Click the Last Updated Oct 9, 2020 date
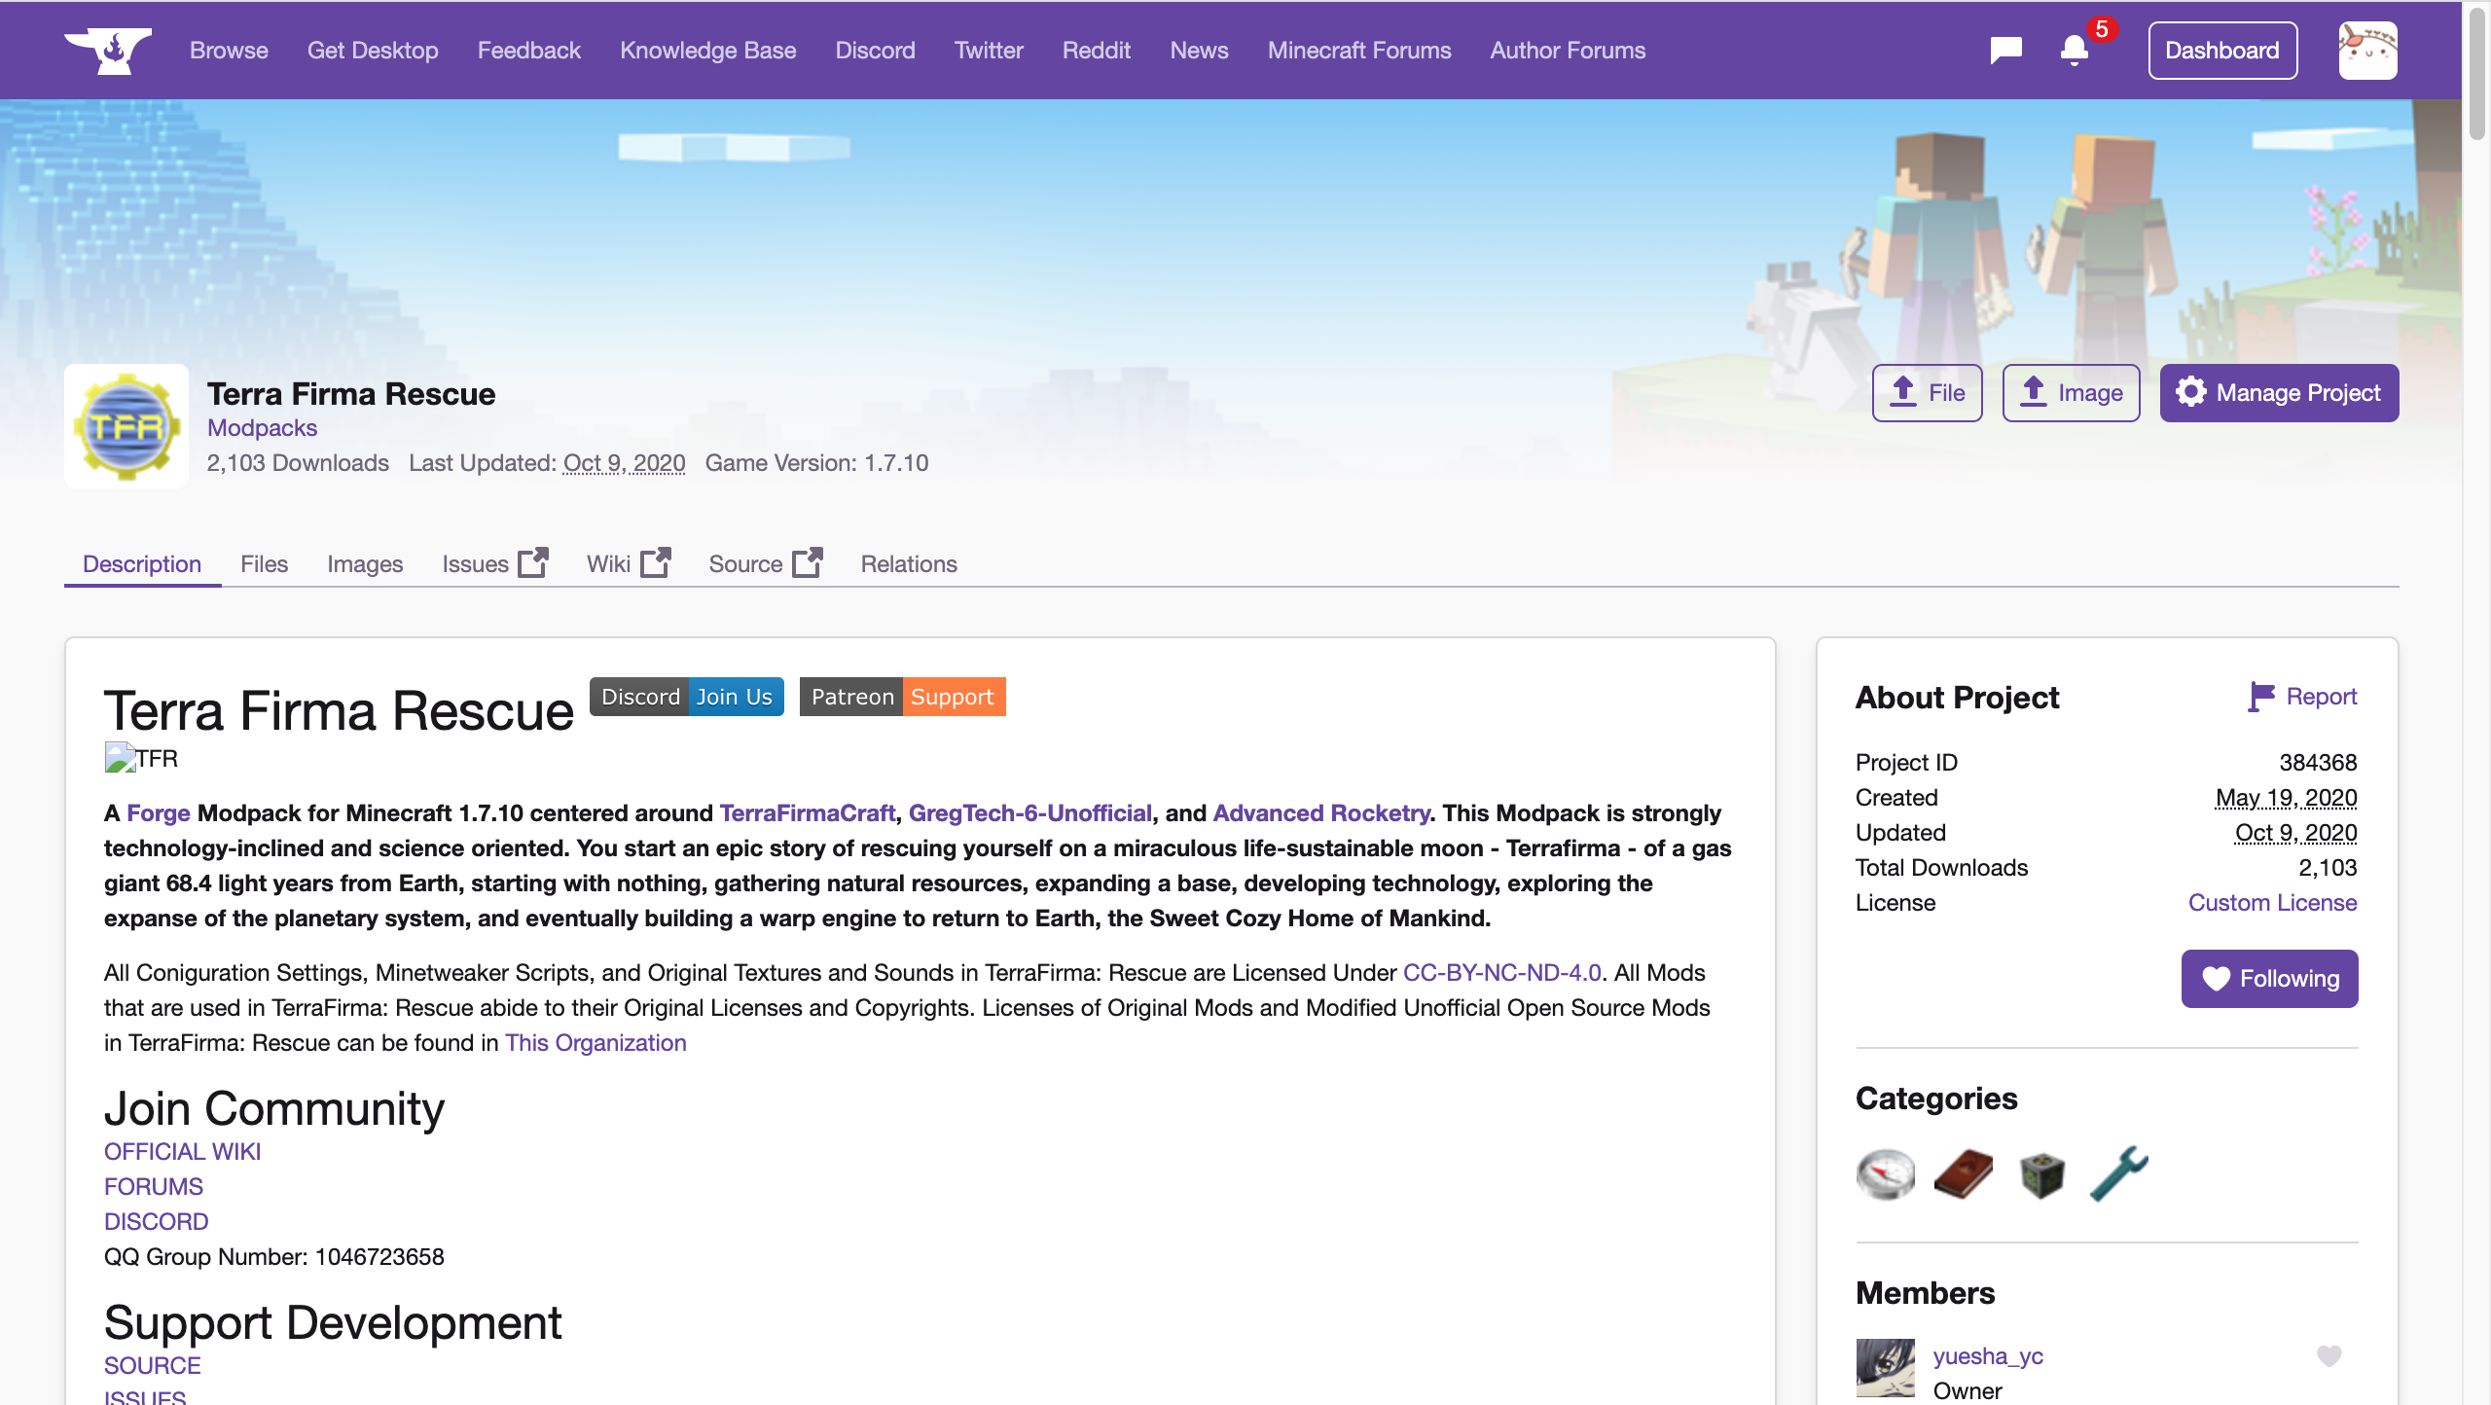Viewport: 2491px width, 1405px height. click(x=625, y=463)
